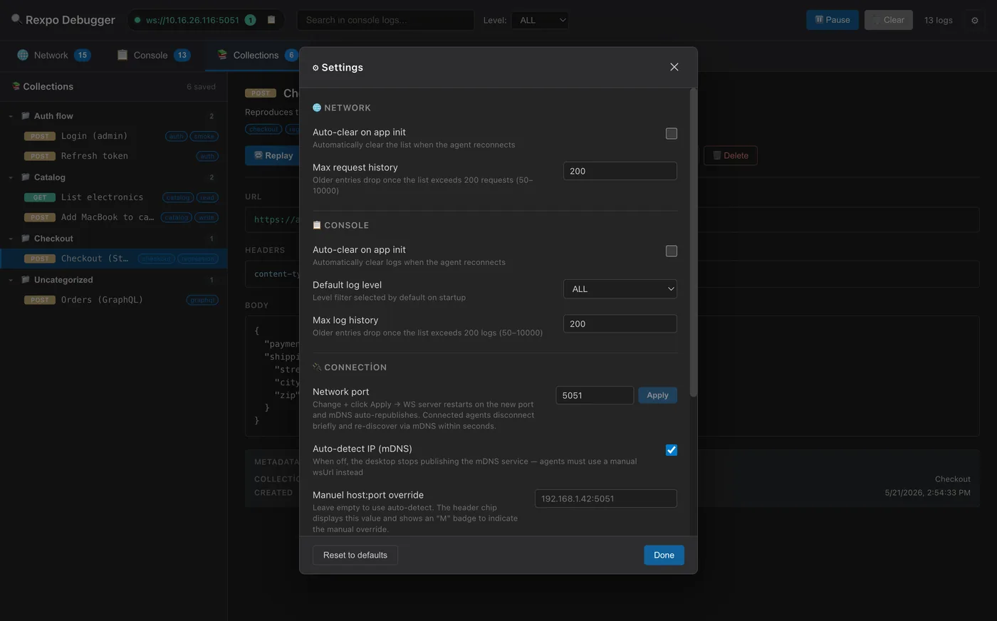
Task: Click the Checkout folder icon
Action: (x=26, y=239)
